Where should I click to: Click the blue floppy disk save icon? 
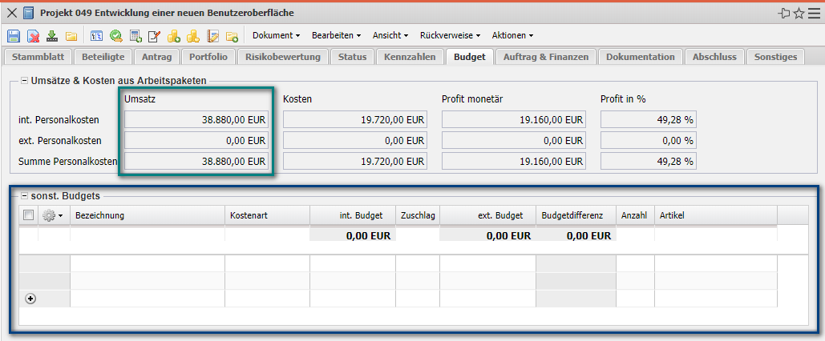coord(14,36)
